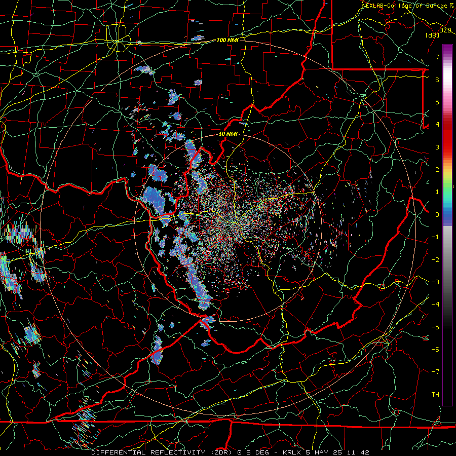Click the KRLX station identifier text
456x456 pixels.
click(x=292, y=452)
